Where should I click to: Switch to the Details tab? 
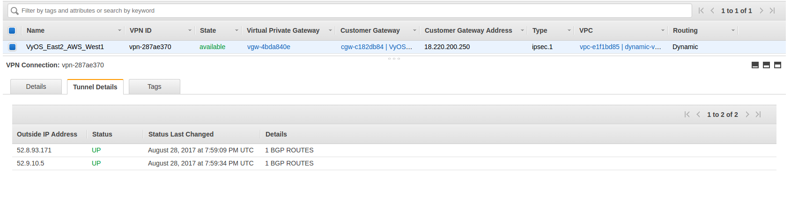tap(36, 87)
